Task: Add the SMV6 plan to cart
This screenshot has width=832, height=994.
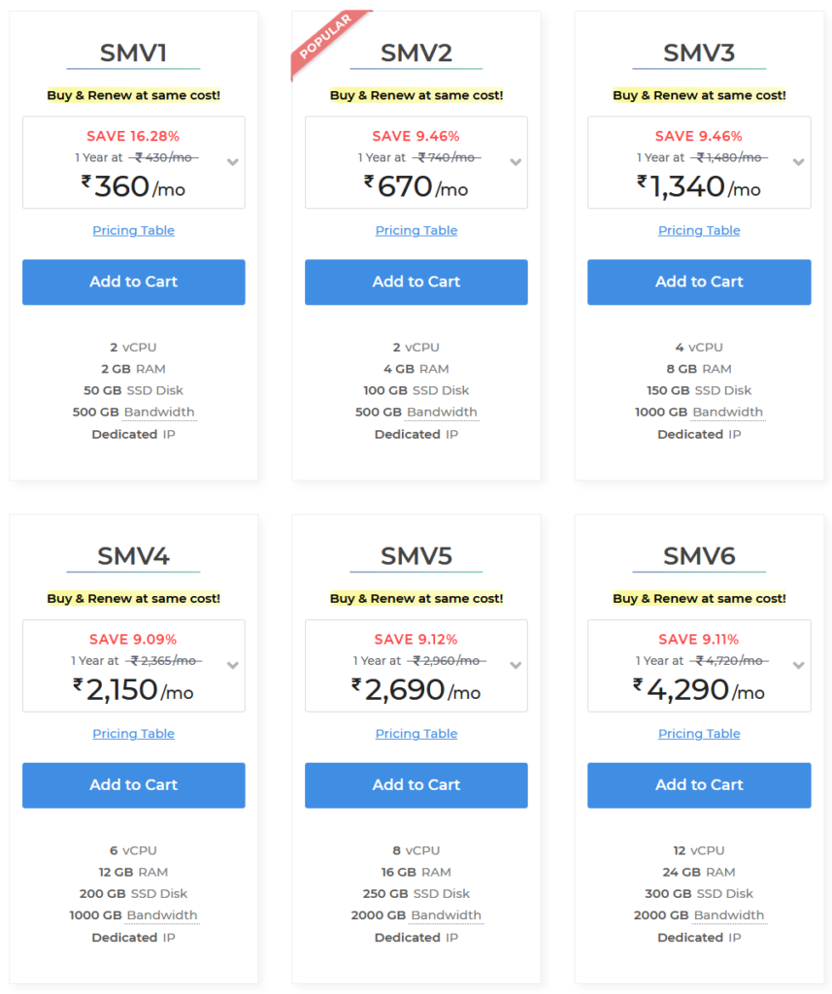Action: click(699, 785)
